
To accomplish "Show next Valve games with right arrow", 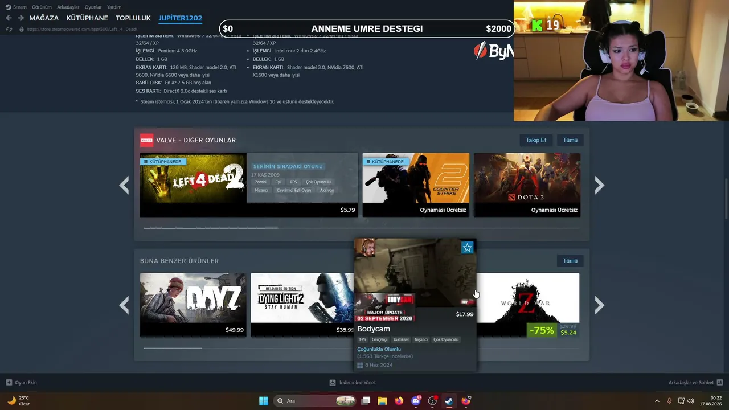I will pos(599,185).
